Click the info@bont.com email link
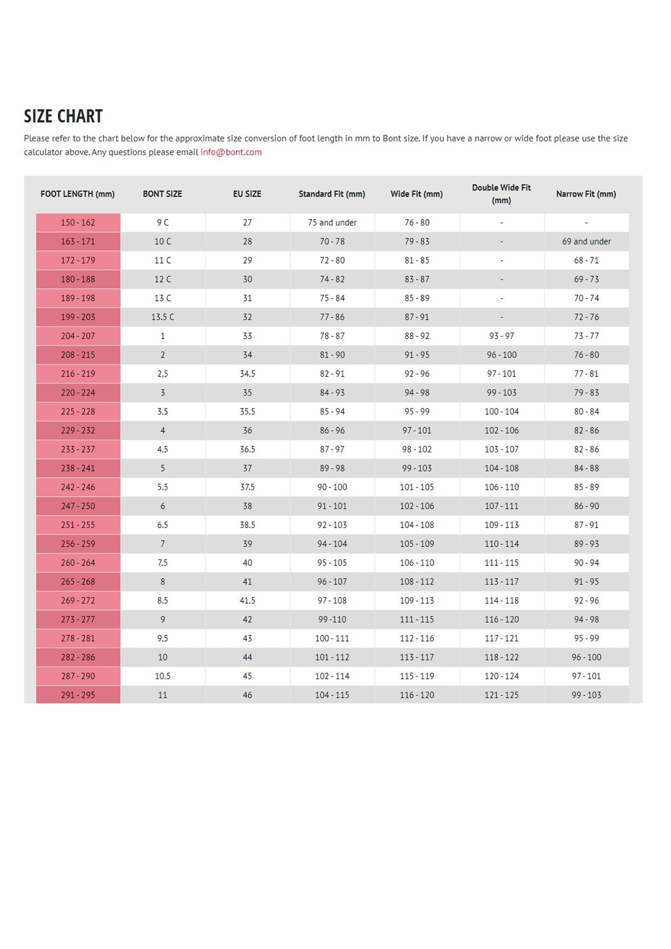The width and height of the screenshot is (671, 949). coord(231,152)
